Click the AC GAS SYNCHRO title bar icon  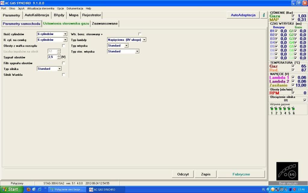[3, 3]
